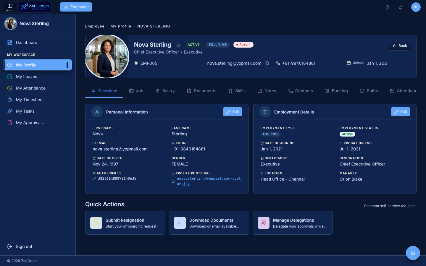Click the Absent status badge
Viewport: 426px width, 266px height.
tap(243, 45)
